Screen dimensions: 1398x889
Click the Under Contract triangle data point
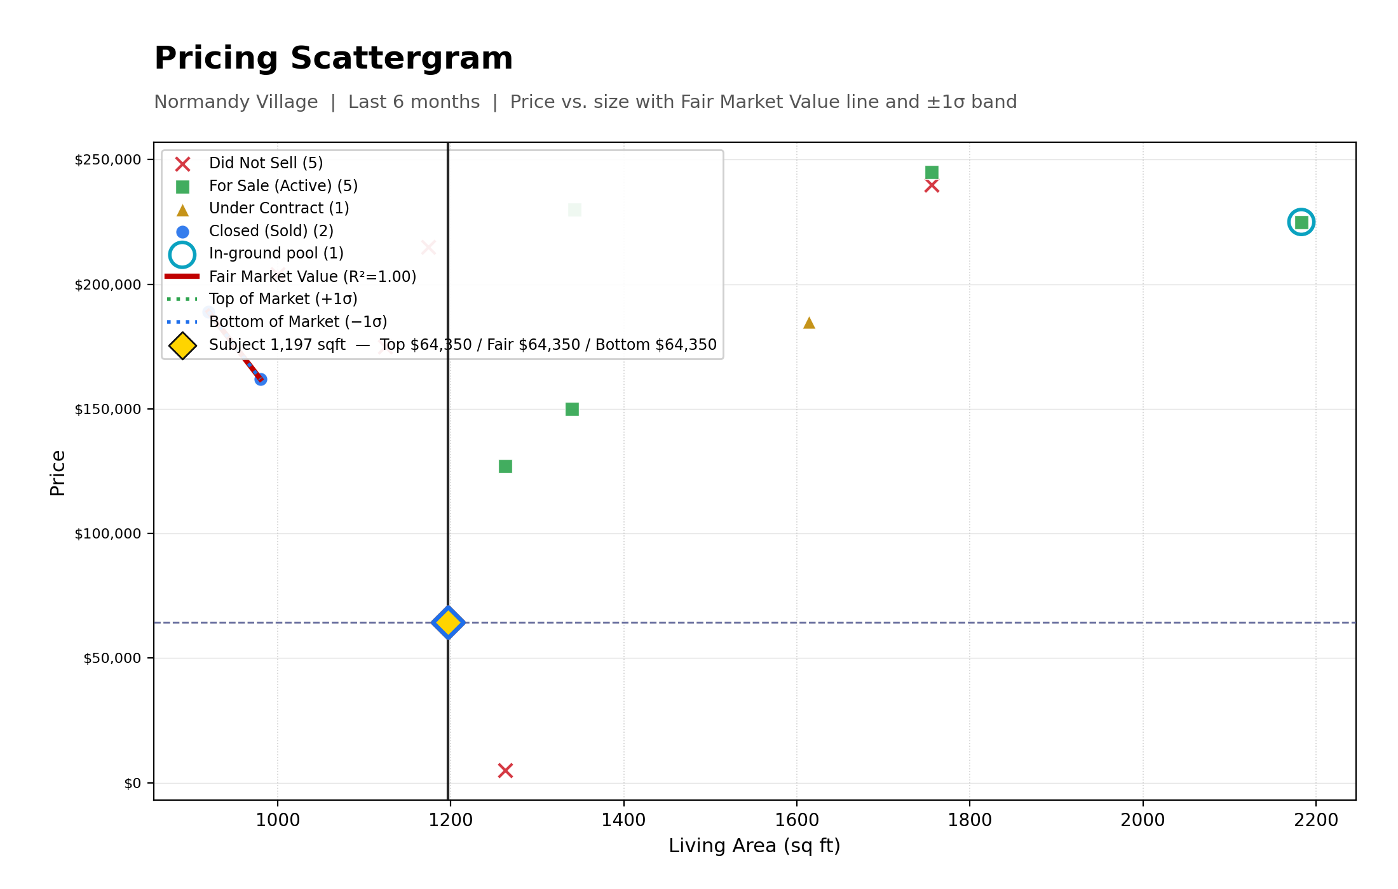pyautogui.click(x=809, y=323)
